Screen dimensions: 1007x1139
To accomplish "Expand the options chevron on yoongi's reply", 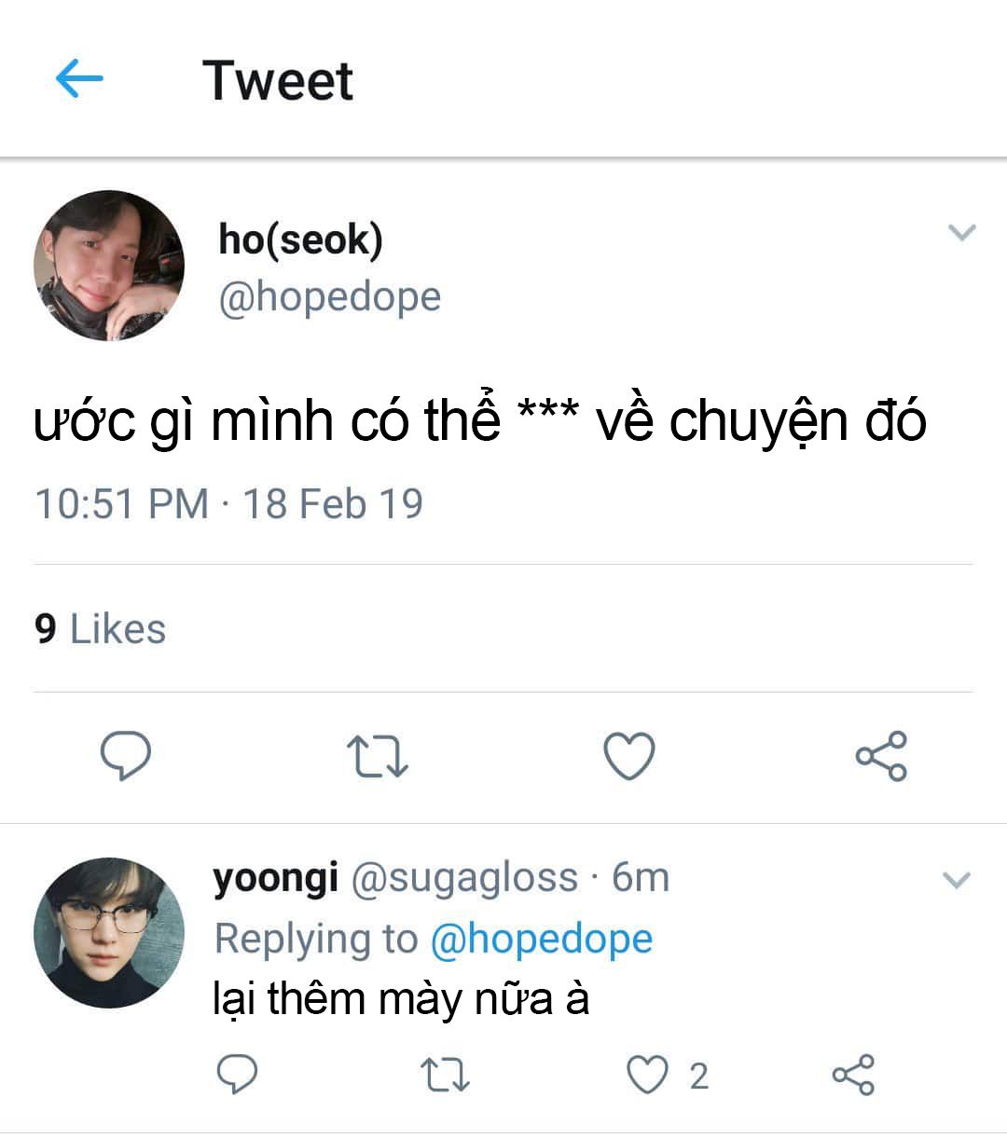I will pos(957,879).
